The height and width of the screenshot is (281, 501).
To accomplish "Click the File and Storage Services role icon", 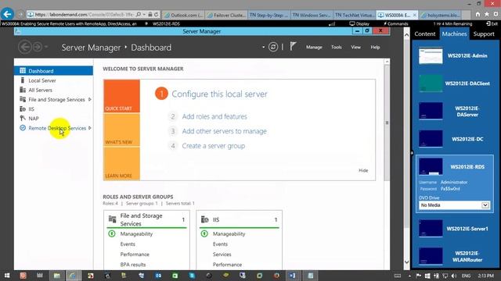I will click(x=112, y=219).
